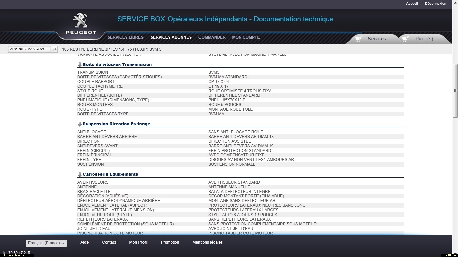Select the Suspension Direction Freinage heading

click(116, 124)
